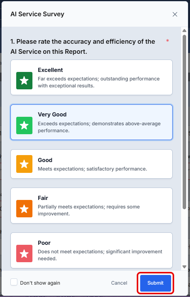Cancel the survey
The width and height of the screenshot is (190, 297).
coord(119,283)
